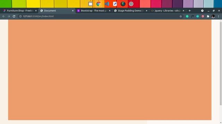
Task: Click the vertical page scrollbar
Action: 221,63
